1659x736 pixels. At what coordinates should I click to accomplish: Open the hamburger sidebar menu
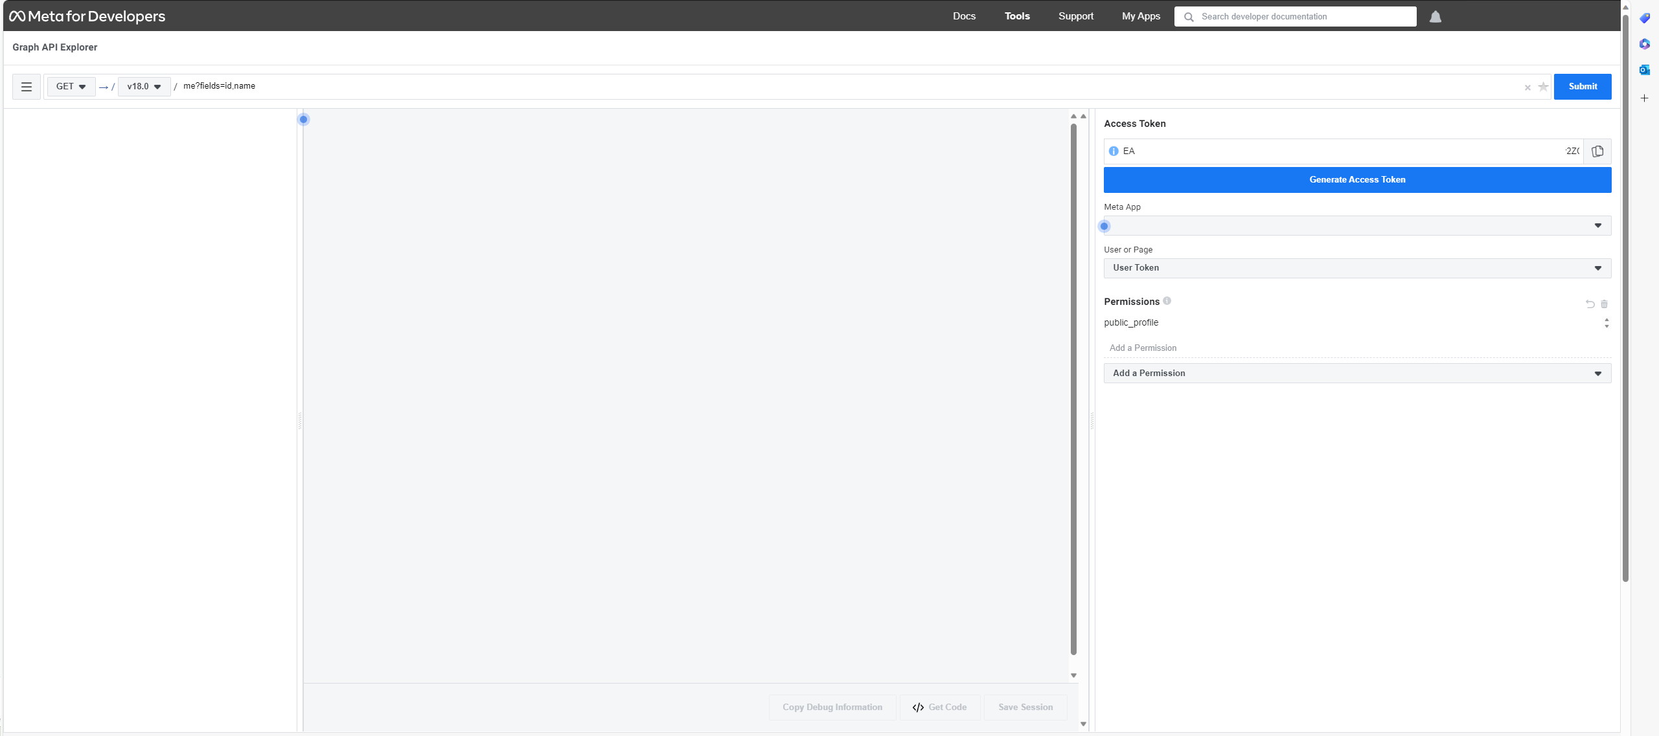[27, 87]
